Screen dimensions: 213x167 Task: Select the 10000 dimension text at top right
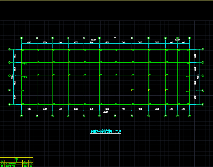coord(177,40)
